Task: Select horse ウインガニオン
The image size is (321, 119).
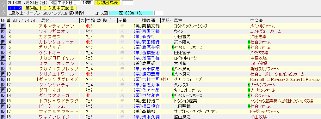Action: click(54, 31)
